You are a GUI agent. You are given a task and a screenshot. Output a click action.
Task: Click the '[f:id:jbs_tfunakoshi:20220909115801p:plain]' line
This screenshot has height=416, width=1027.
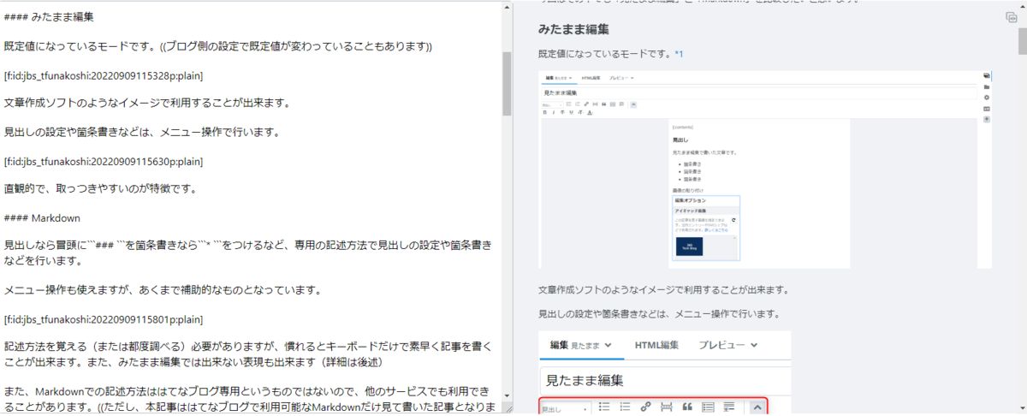pos(104,319)
